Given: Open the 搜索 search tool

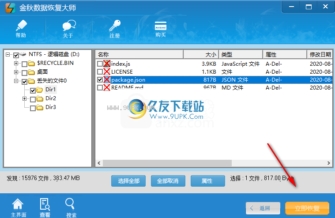Looking at the screenshot, I should pos(71,207).
